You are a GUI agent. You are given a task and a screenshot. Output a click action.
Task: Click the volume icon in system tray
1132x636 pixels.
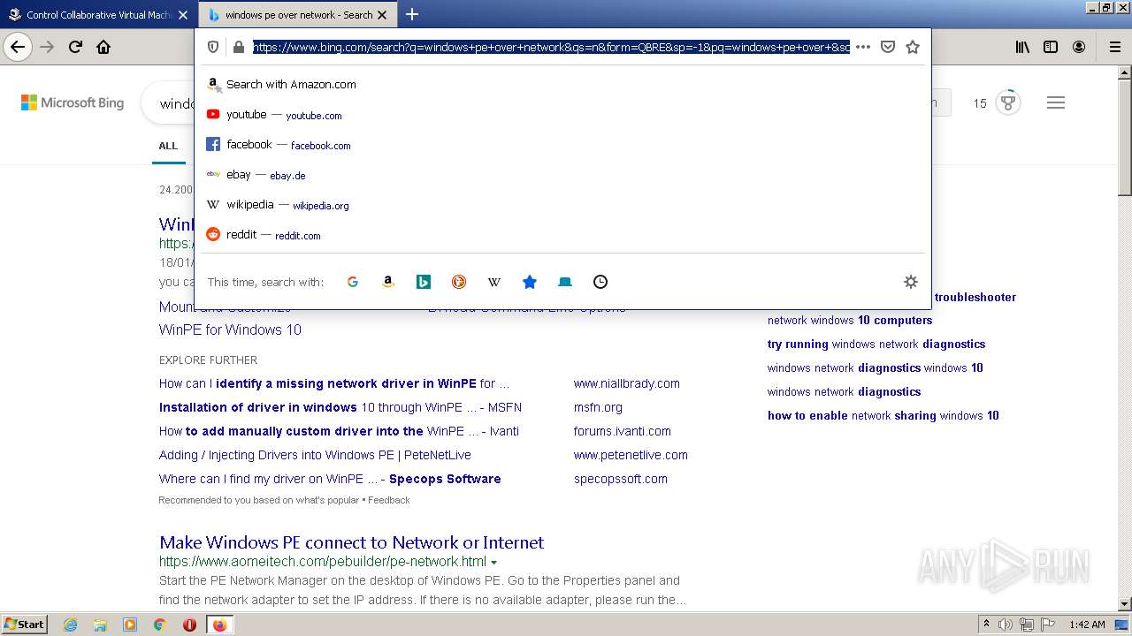point(1006,625)
